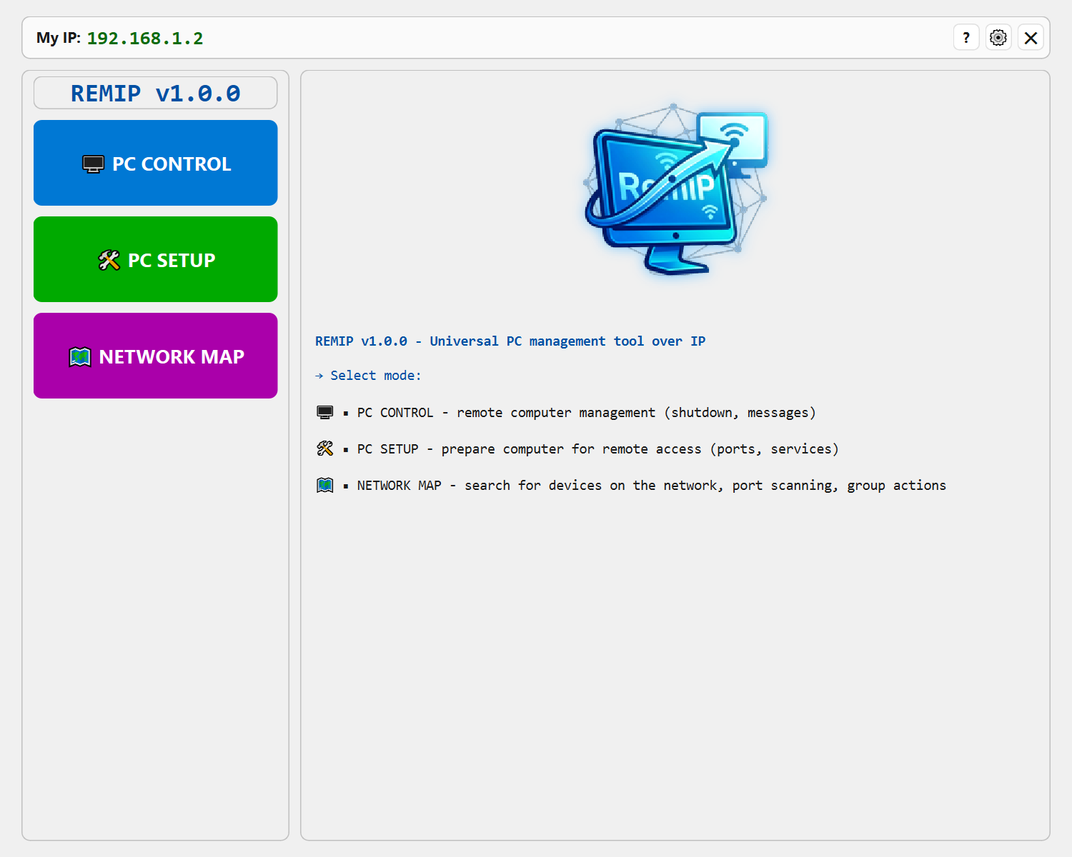Image resolution: width=1072 pixels, height=857 pixels.
Task: Open PC SETUP mode
Action: click(155, 259)
